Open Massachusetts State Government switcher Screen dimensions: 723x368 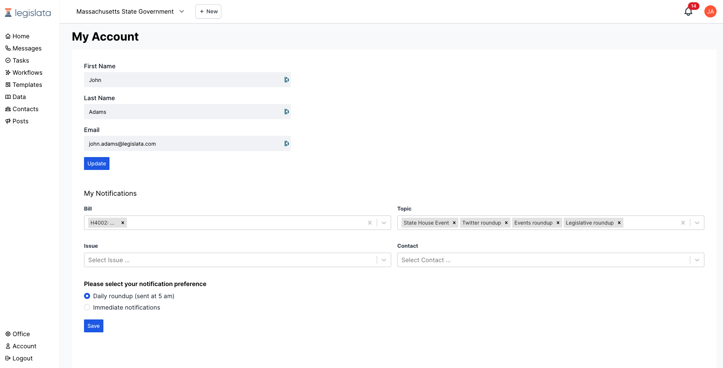point(130,12)
